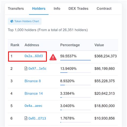Open the Binance 8 holder link
The width and height of the screenshot is (127, 127).
33,81
